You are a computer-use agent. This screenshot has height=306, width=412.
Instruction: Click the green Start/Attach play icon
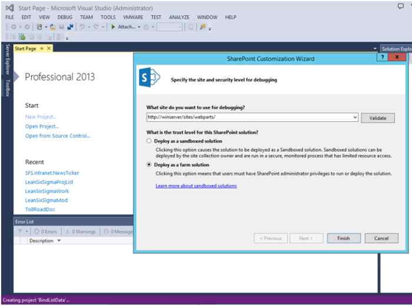coord(113,27)
